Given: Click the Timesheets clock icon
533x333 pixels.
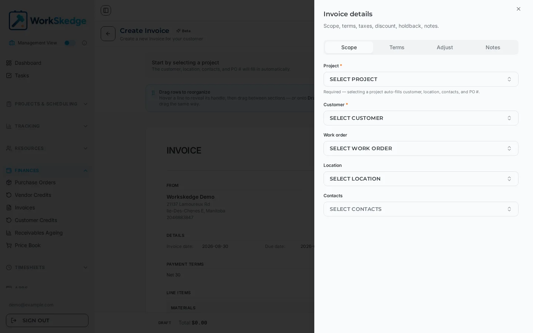Looking at the screenshot, I should (x=9, y=268).
